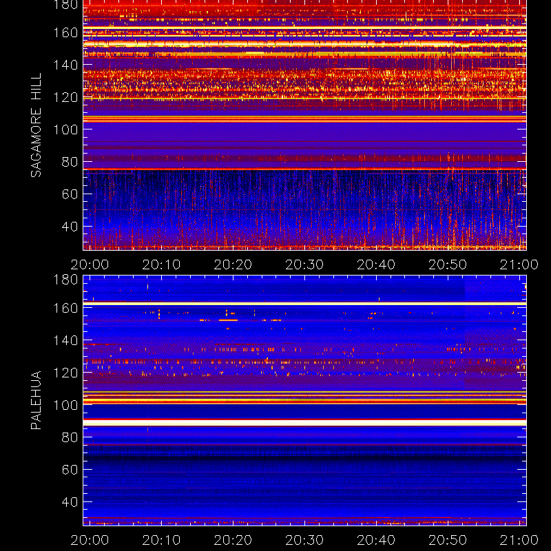Select the 120 tick label on Palehua axis
Image resolution: width=551 pixels, height=551 pixels.
click(x=65, y=373)
